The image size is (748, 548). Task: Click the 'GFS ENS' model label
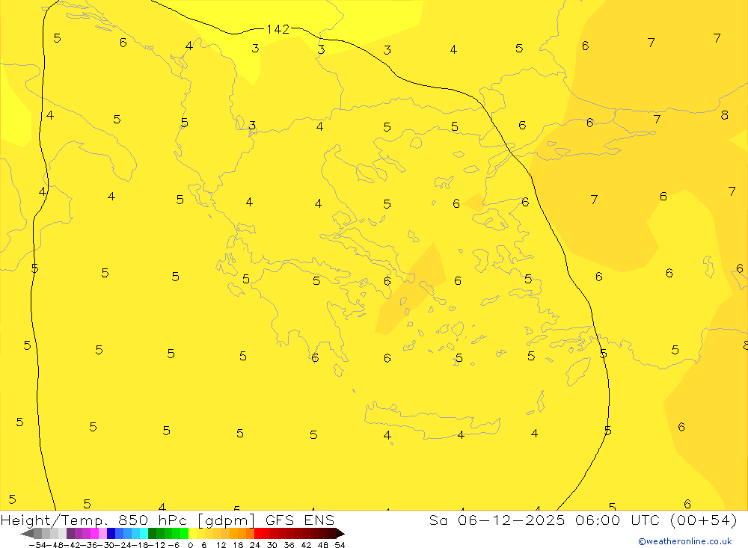300,520
